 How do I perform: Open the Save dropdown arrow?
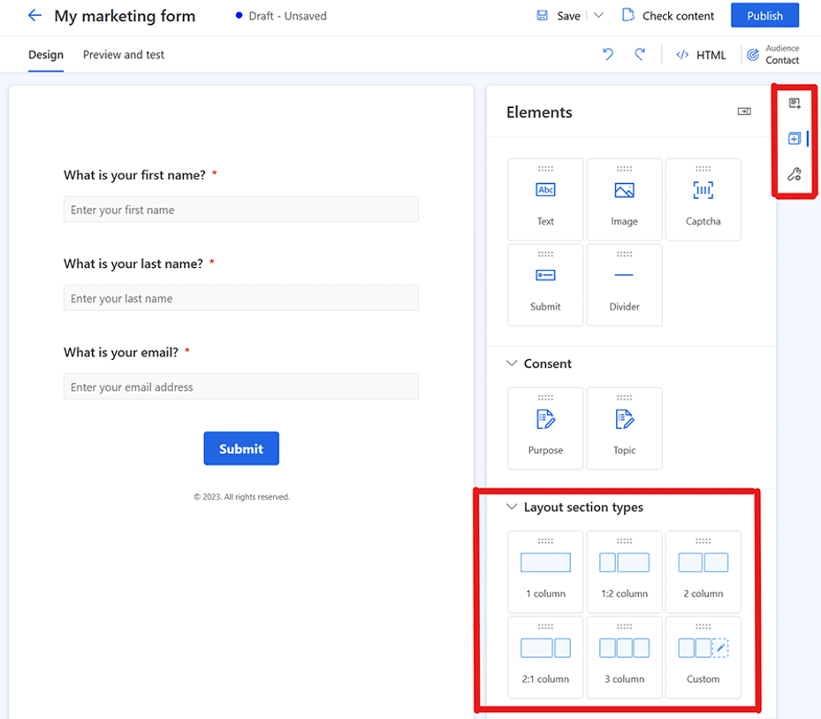point(598,16)
